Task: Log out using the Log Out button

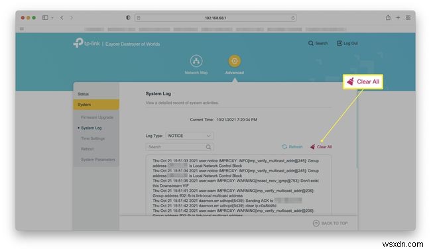Action: (347, 44)
